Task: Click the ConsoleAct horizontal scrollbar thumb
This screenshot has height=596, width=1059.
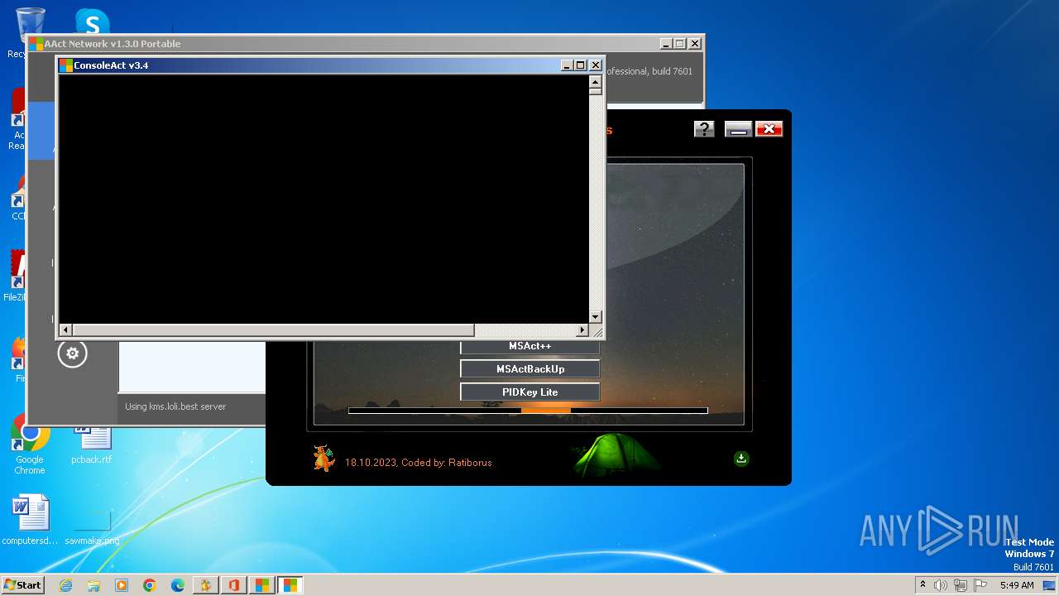Action: pyautogui.click(x=273, y=330)
